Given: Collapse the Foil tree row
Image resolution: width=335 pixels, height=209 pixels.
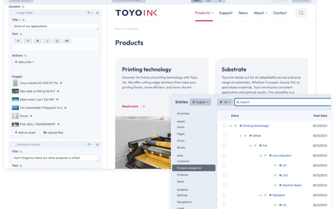Looking at the screenshot, I should [250, 146].
